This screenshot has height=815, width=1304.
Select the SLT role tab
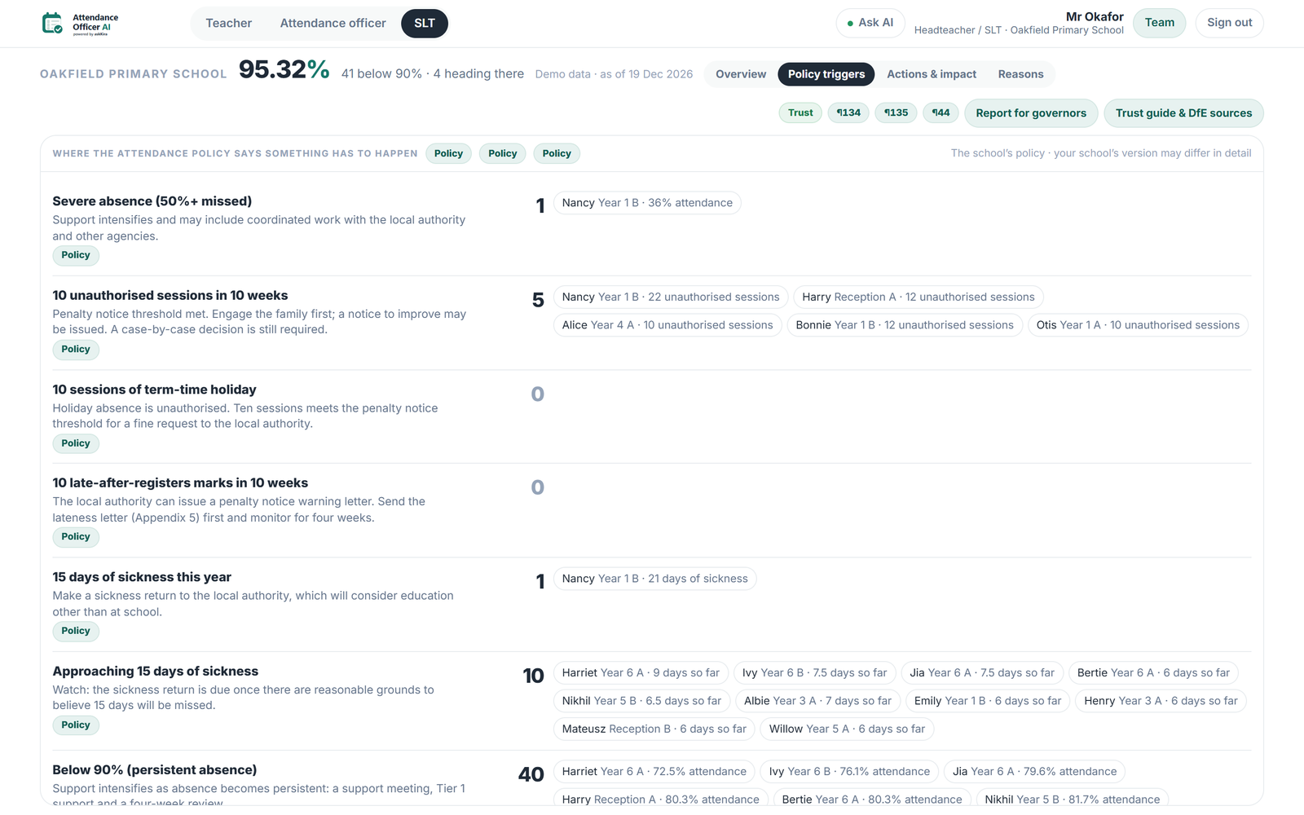tap(425, 23)
